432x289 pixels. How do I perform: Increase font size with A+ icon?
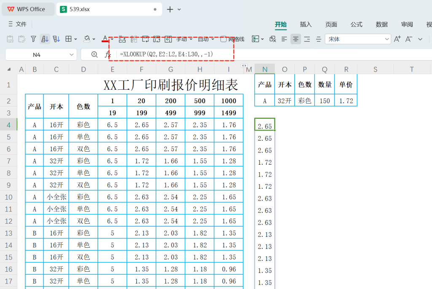tap(397, 39)
